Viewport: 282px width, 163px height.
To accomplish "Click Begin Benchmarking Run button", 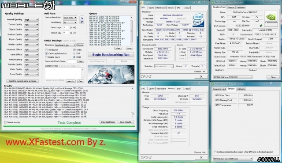I will (111, 55).
